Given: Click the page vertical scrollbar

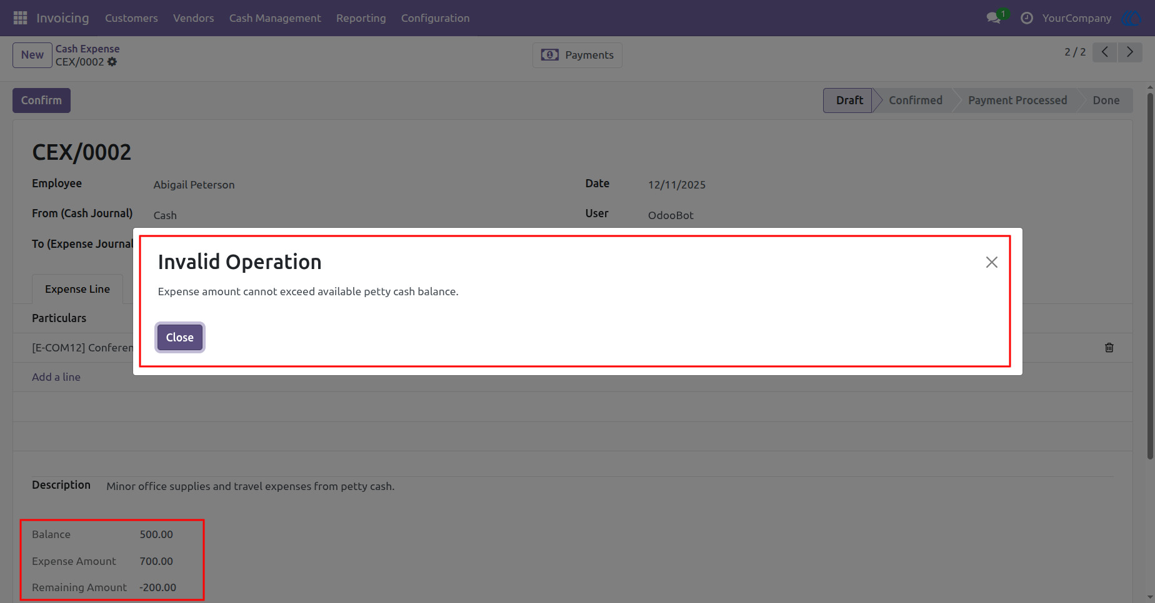Looking at the screenshot, I should 1150,275.
